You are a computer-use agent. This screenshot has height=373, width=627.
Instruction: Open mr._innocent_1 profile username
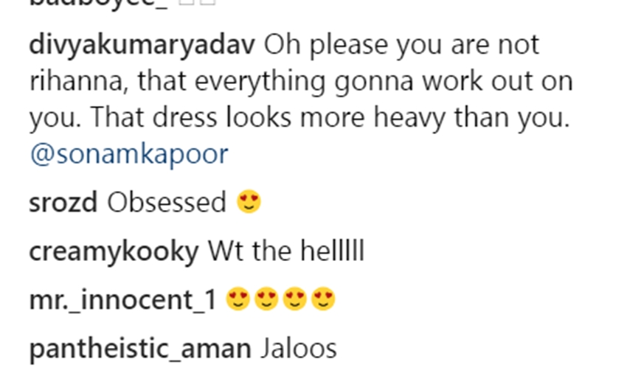tap(123, 300)
